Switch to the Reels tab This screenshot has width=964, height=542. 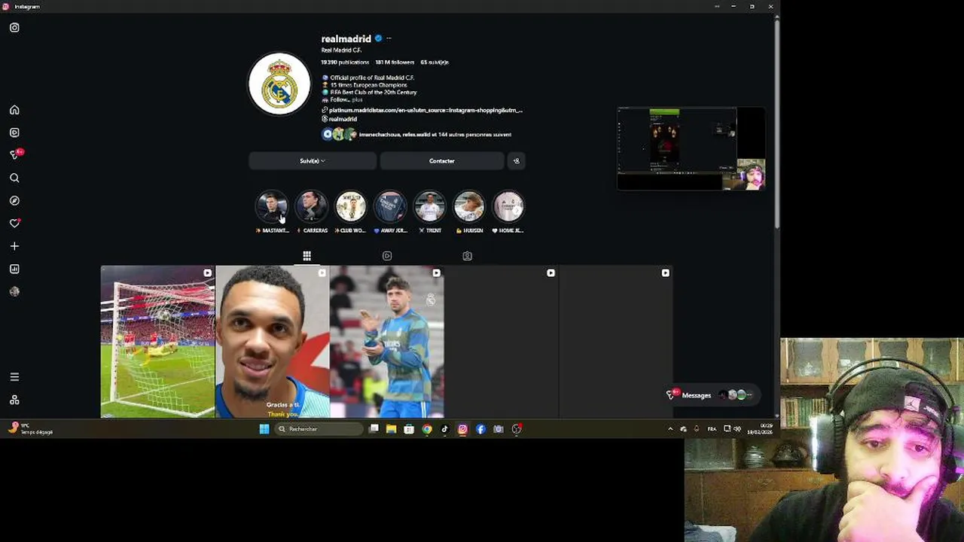pos(387,256)
